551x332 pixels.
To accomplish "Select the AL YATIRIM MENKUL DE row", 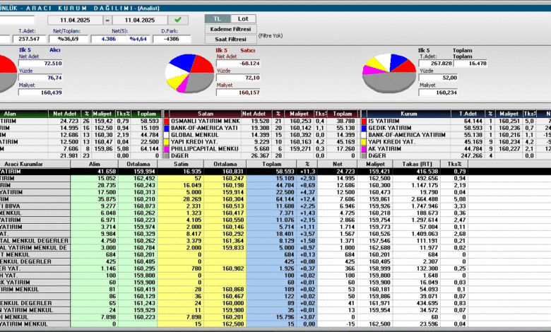I will [x=234, y=248].
